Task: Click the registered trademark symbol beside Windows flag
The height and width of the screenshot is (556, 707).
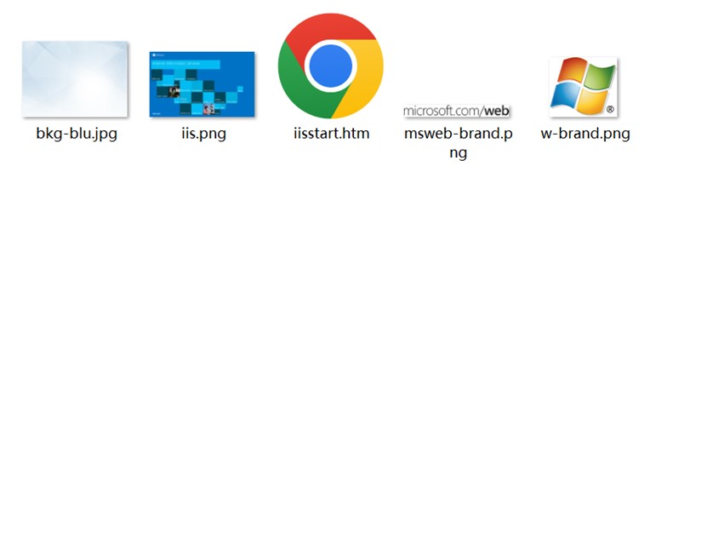Action: pos(609,110)
